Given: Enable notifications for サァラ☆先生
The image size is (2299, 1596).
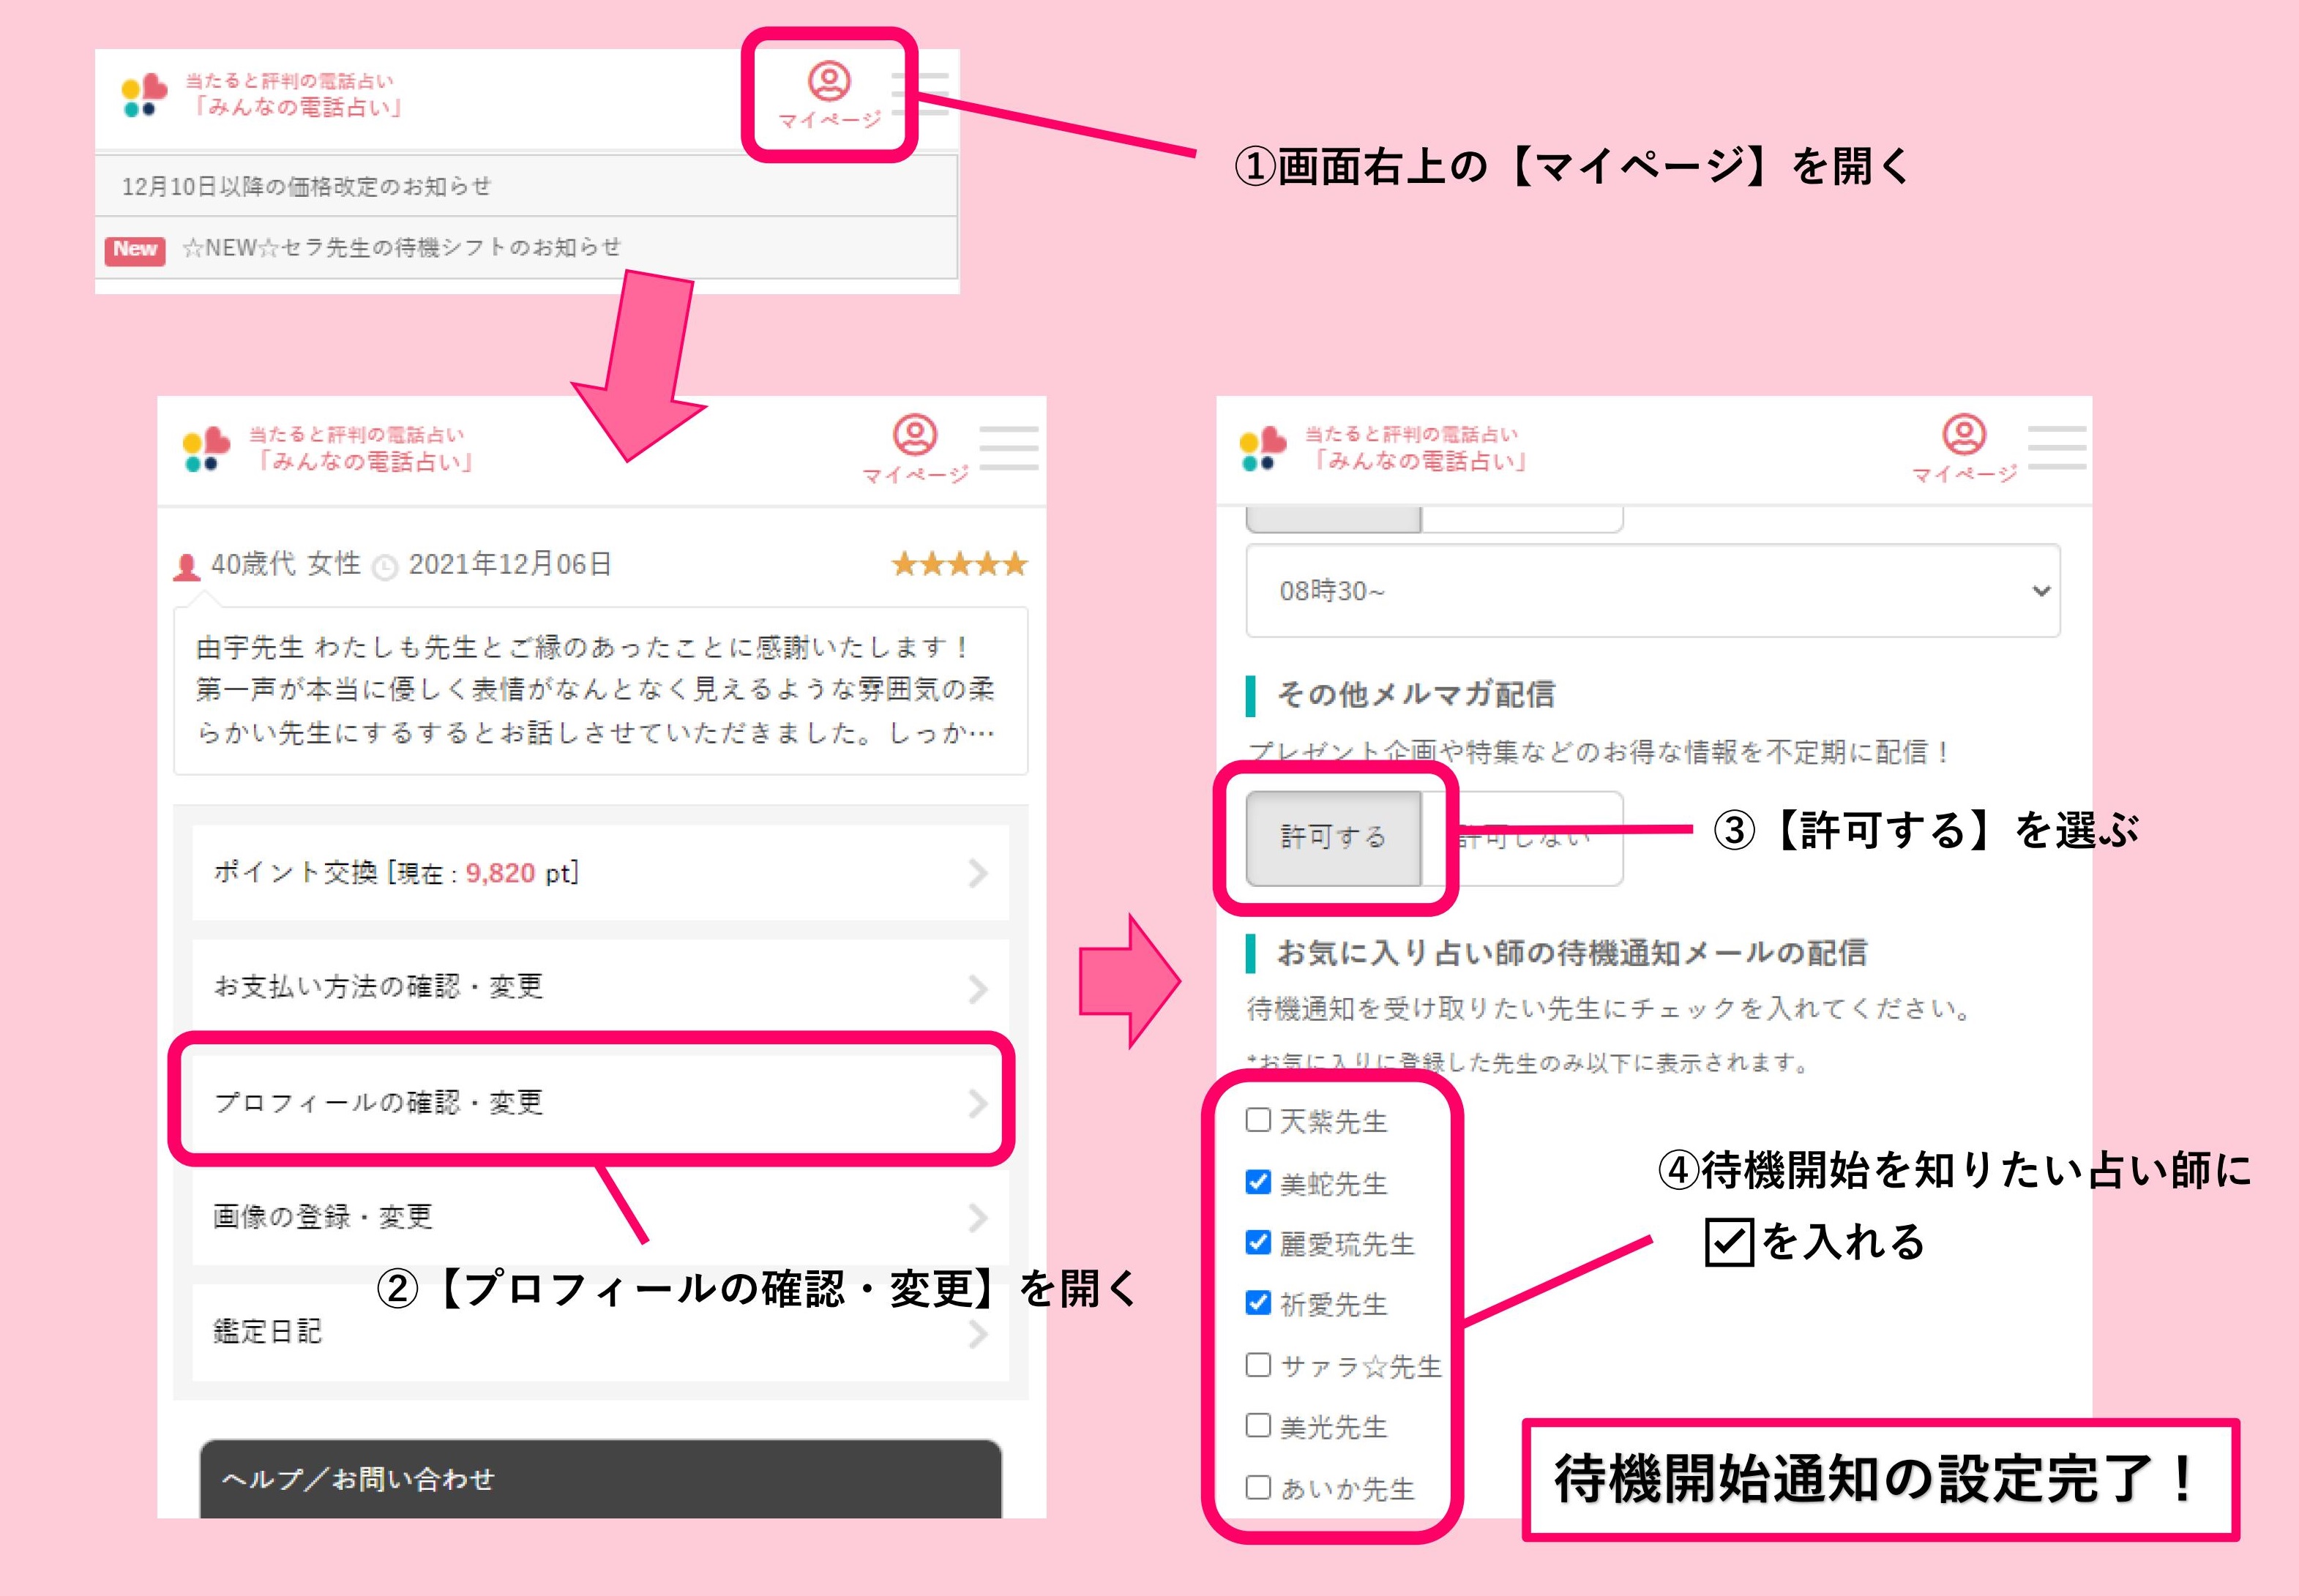Looking at the screenshot, I should tap(1258, 1365).
